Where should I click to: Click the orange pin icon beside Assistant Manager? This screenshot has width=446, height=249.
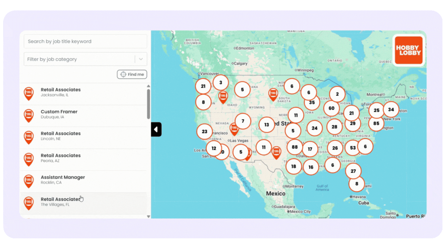(28, 181)
